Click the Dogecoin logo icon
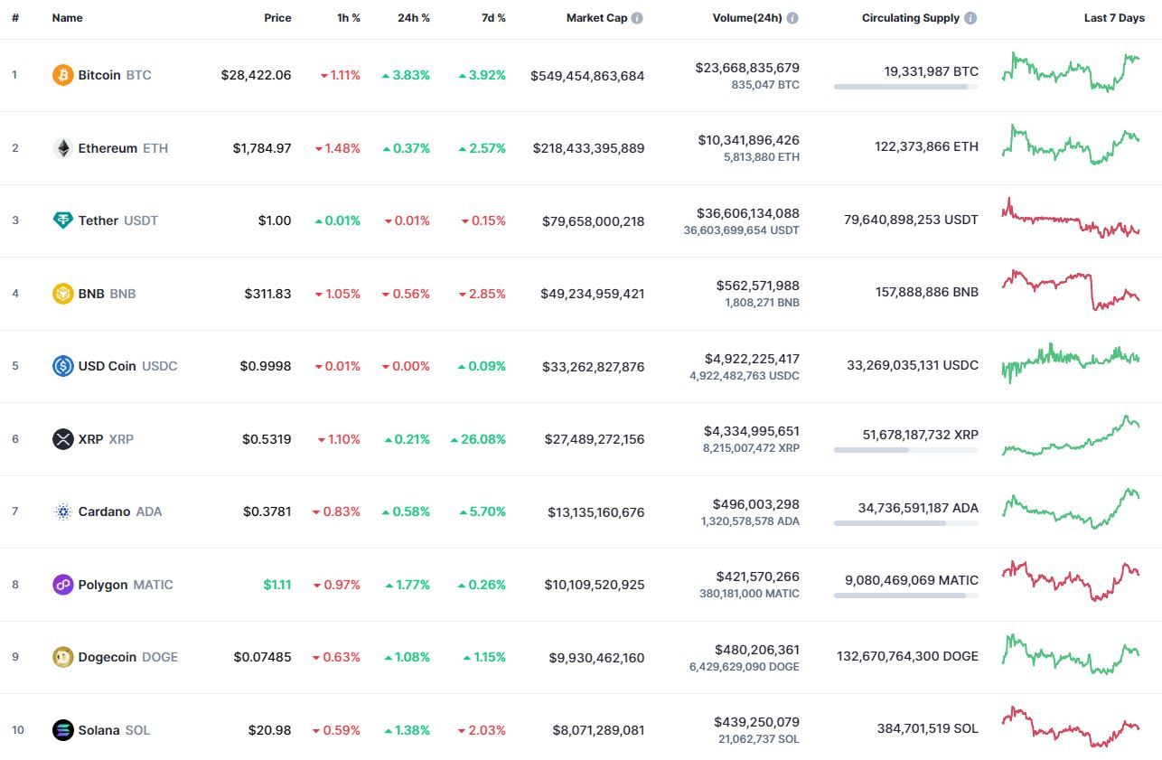The width and height of the screenshot is (1162, 760). coord(62,657)
